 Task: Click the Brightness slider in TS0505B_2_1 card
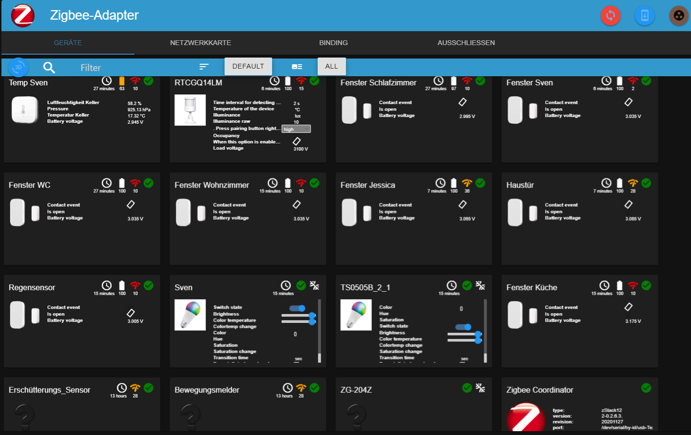tap(465, 334)
